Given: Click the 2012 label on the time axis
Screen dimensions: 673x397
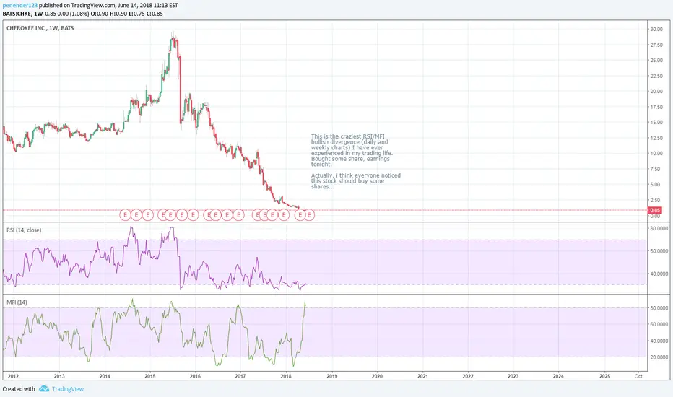Looking at the screenshot, I should [x=13, y=376].
